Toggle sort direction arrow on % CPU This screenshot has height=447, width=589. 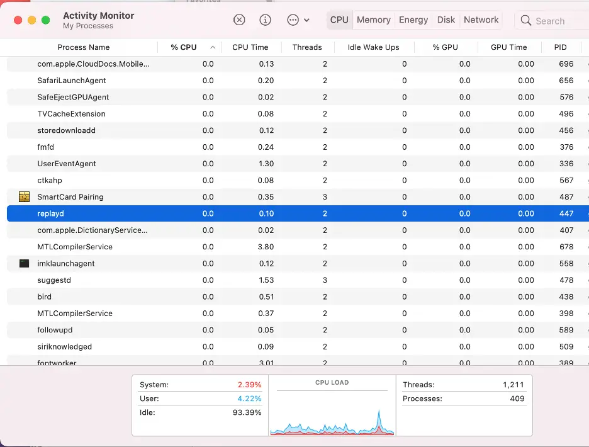pos(213,47)
